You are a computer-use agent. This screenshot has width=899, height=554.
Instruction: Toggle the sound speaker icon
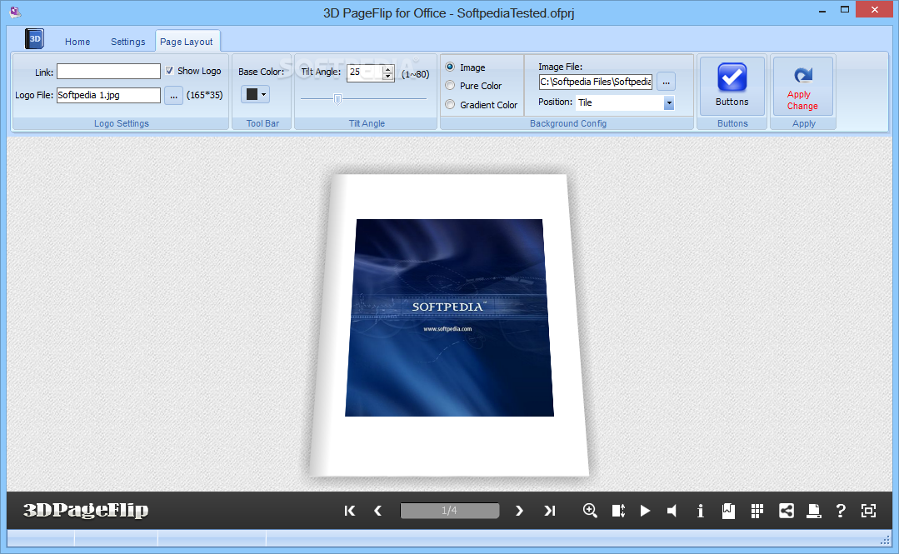(x=672, y=511)
